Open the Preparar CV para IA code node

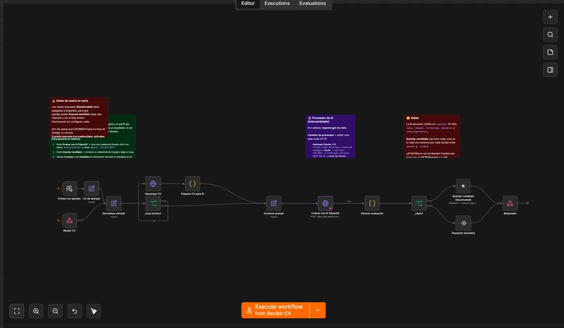[193, 184]
